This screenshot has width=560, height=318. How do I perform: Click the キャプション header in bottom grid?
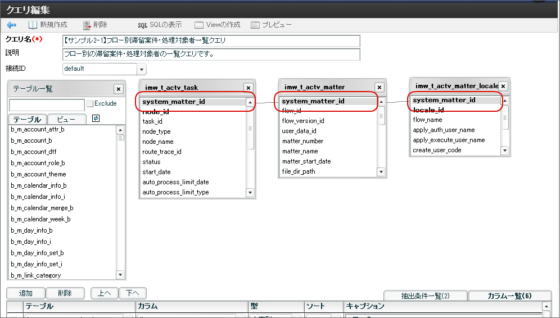pos(443,306)
